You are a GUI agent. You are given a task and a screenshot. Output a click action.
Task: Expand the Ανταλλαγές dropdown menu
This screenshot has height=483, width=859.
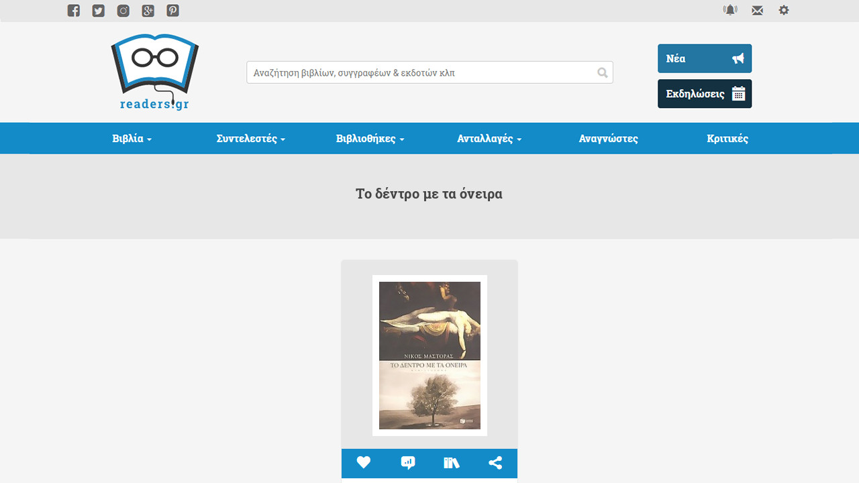(x=490, y=139)
